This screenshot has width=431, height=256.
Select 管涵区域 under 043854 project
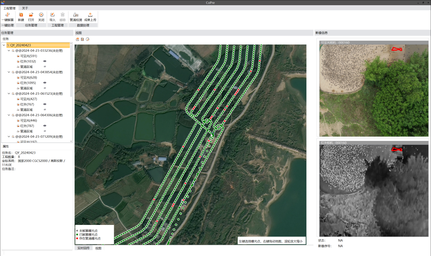(x=26, y=88)
